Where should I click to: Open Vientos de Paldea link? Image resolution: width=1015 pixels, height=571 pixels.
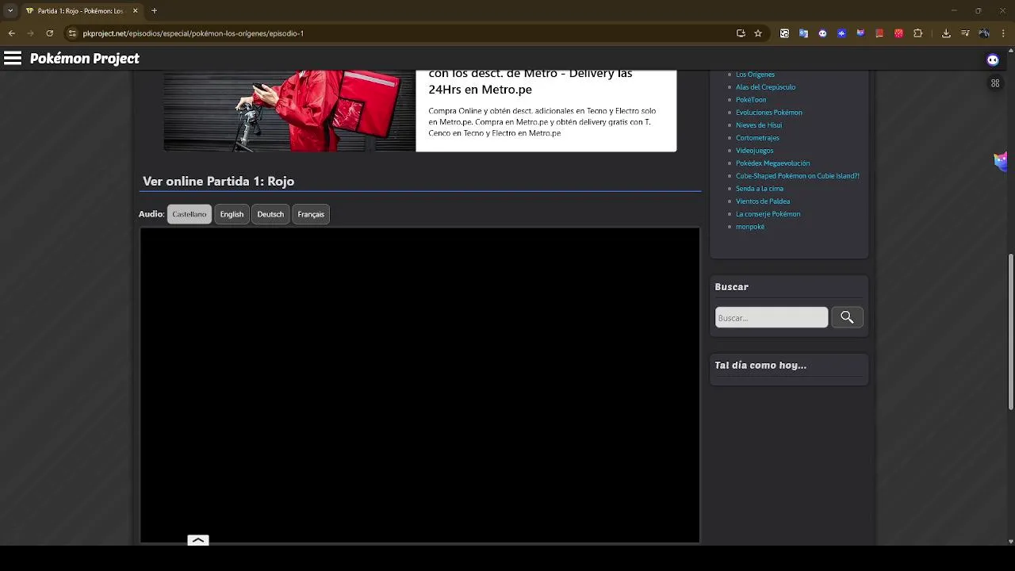763,201
